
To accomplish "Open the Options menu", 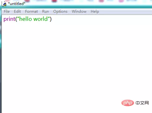I will coord(60,11).
